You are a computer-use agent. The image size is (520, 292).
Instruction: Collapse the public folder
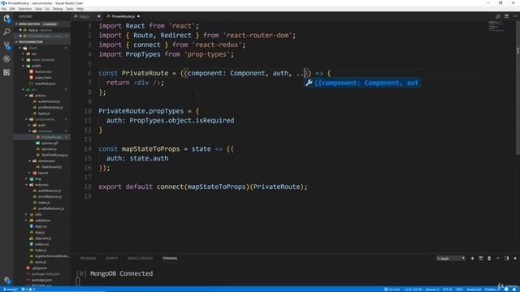pyautogui.click(x=41, y=66)
